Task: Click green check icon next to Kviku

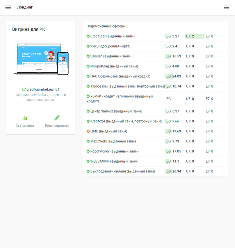Action: (x=88, y=46)
